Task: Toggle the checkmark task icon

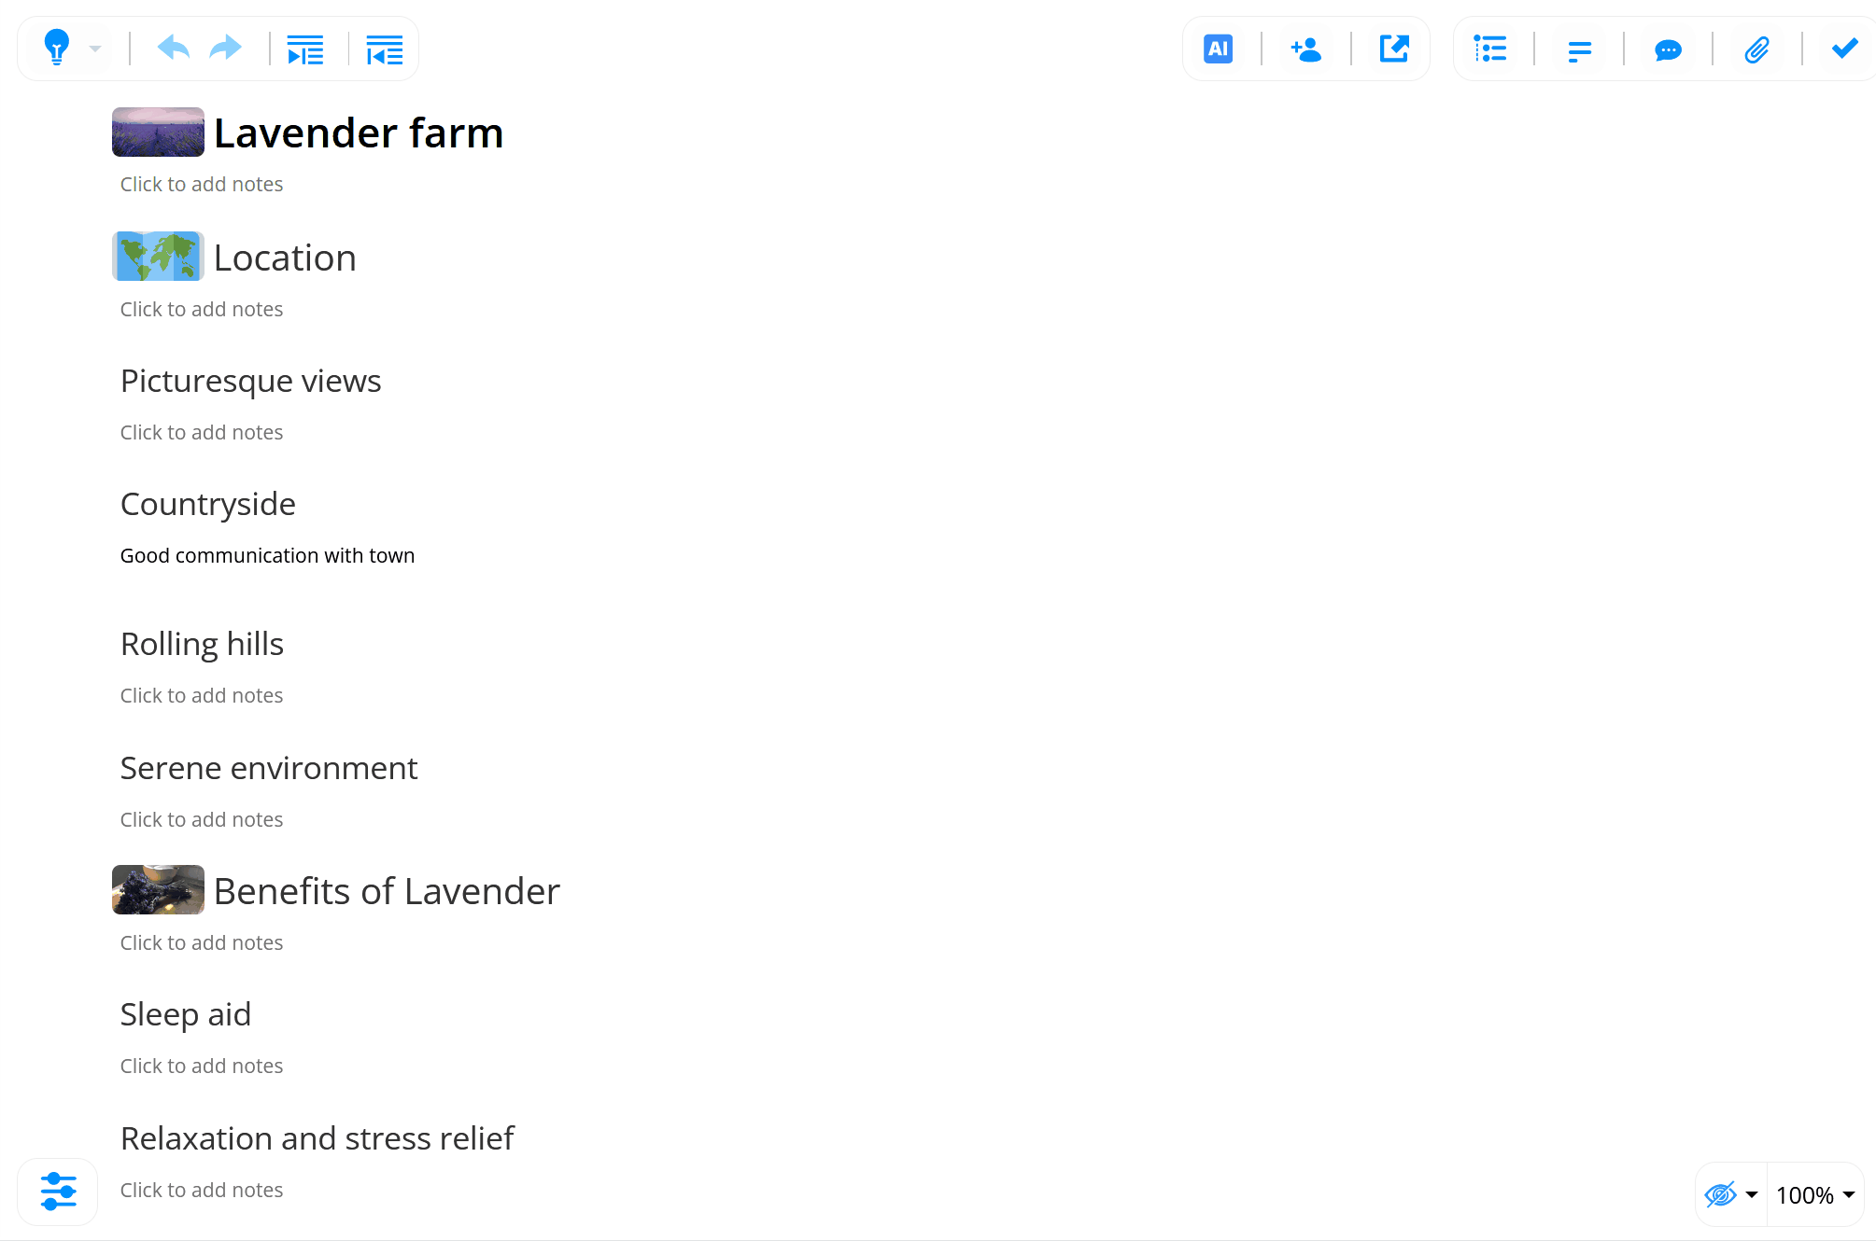Action: [x=1844, y=49]
